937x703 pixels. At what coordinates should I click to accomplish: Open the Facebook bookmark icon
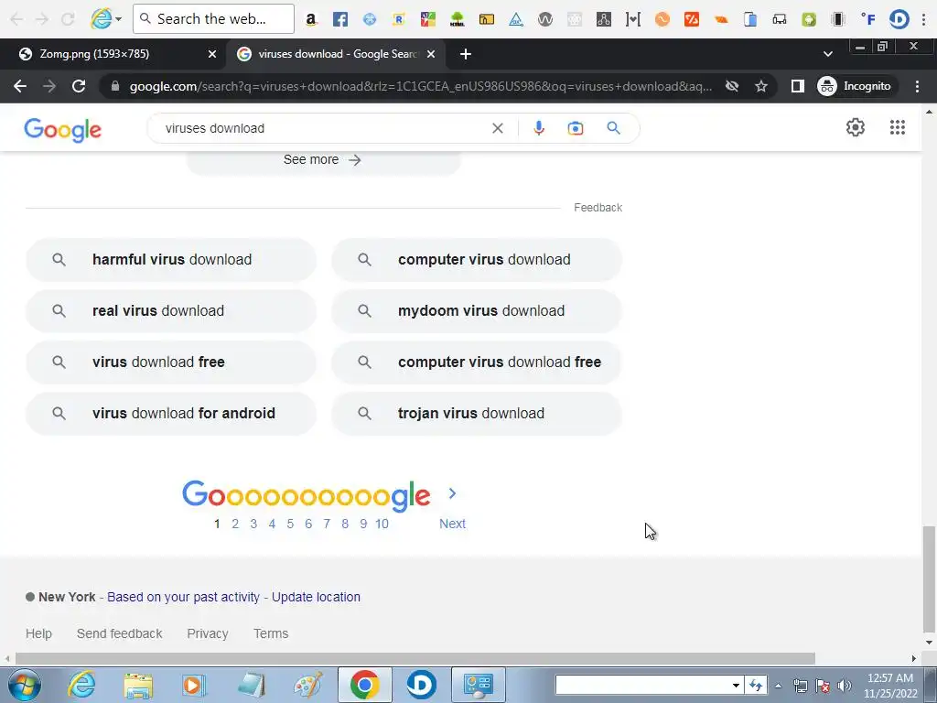click(x=340, y=19)
